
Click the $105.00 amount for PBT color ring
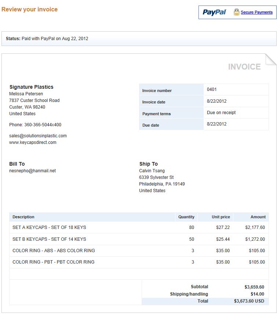tap(257, 262)
